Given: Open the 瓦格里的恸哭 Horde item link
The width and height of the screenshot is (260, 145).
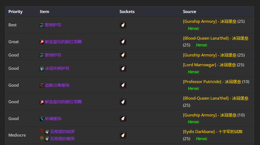Looking at the screenshot, I should click(x=62, y=132).
